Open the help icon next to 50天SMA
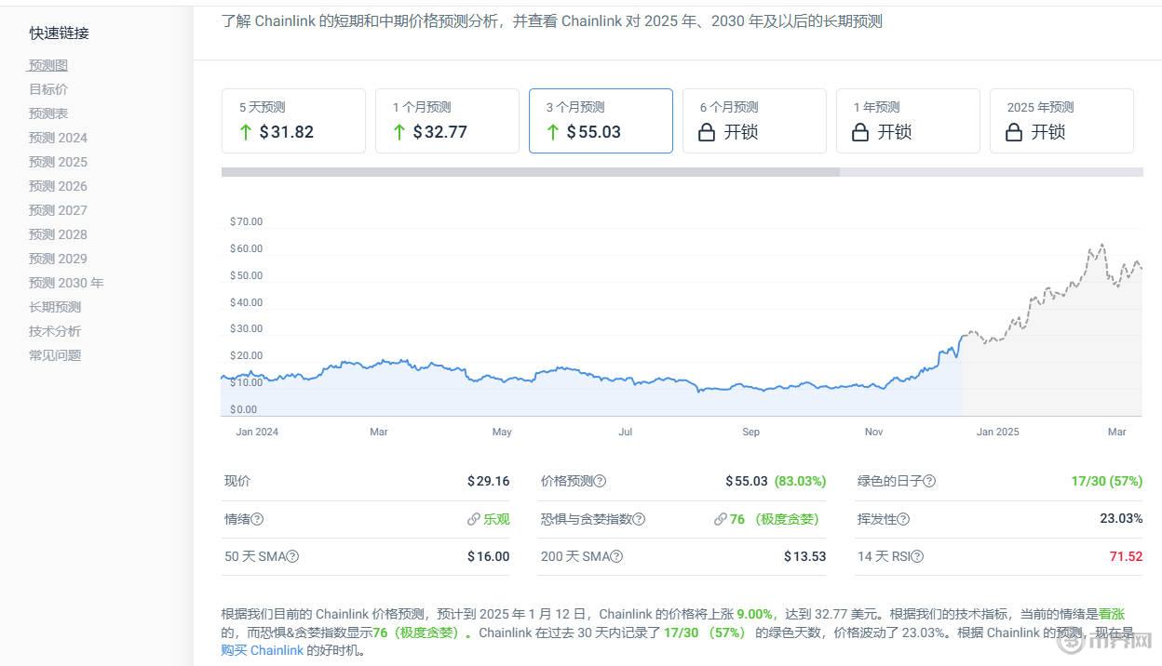 [x=292, y=556]
